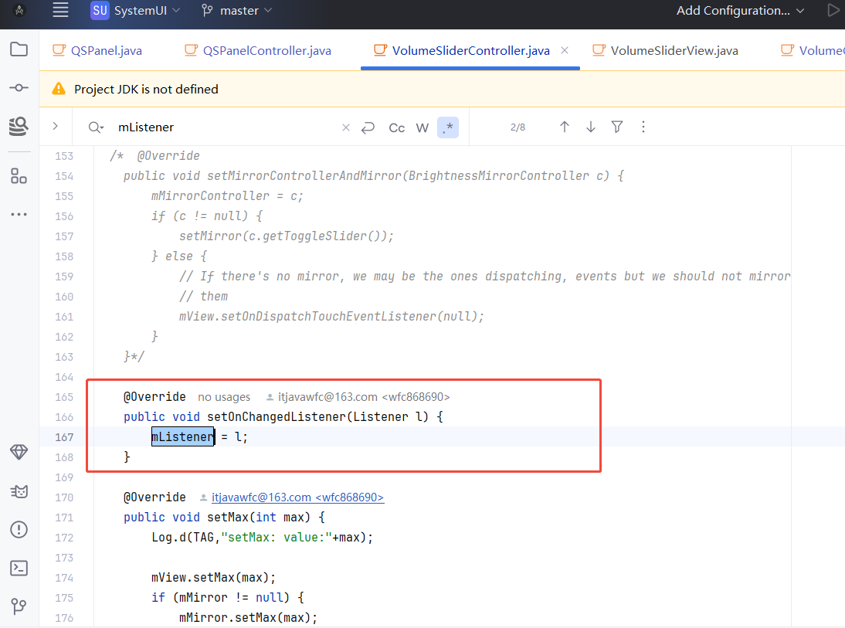The height and width of the screenshot is (628, 845).
Task: Show more tool windows ellipsis
Action: tap(19, 214)
